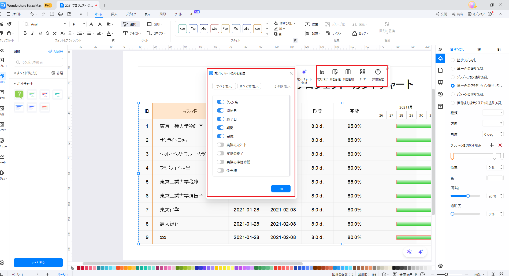Enable the 実際のスタート column toggle
This screenshot has width=509, height=276.
[220, 145]
